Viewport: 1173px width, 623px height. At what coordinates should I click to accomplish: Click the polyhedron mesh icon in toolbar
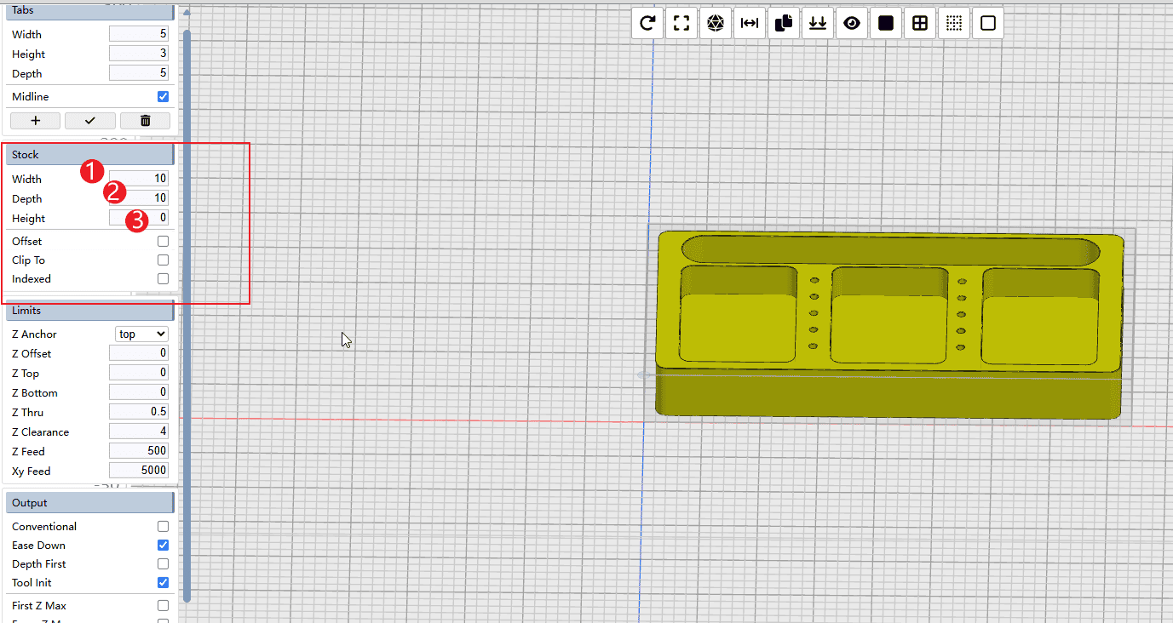[x=716, y=24]
